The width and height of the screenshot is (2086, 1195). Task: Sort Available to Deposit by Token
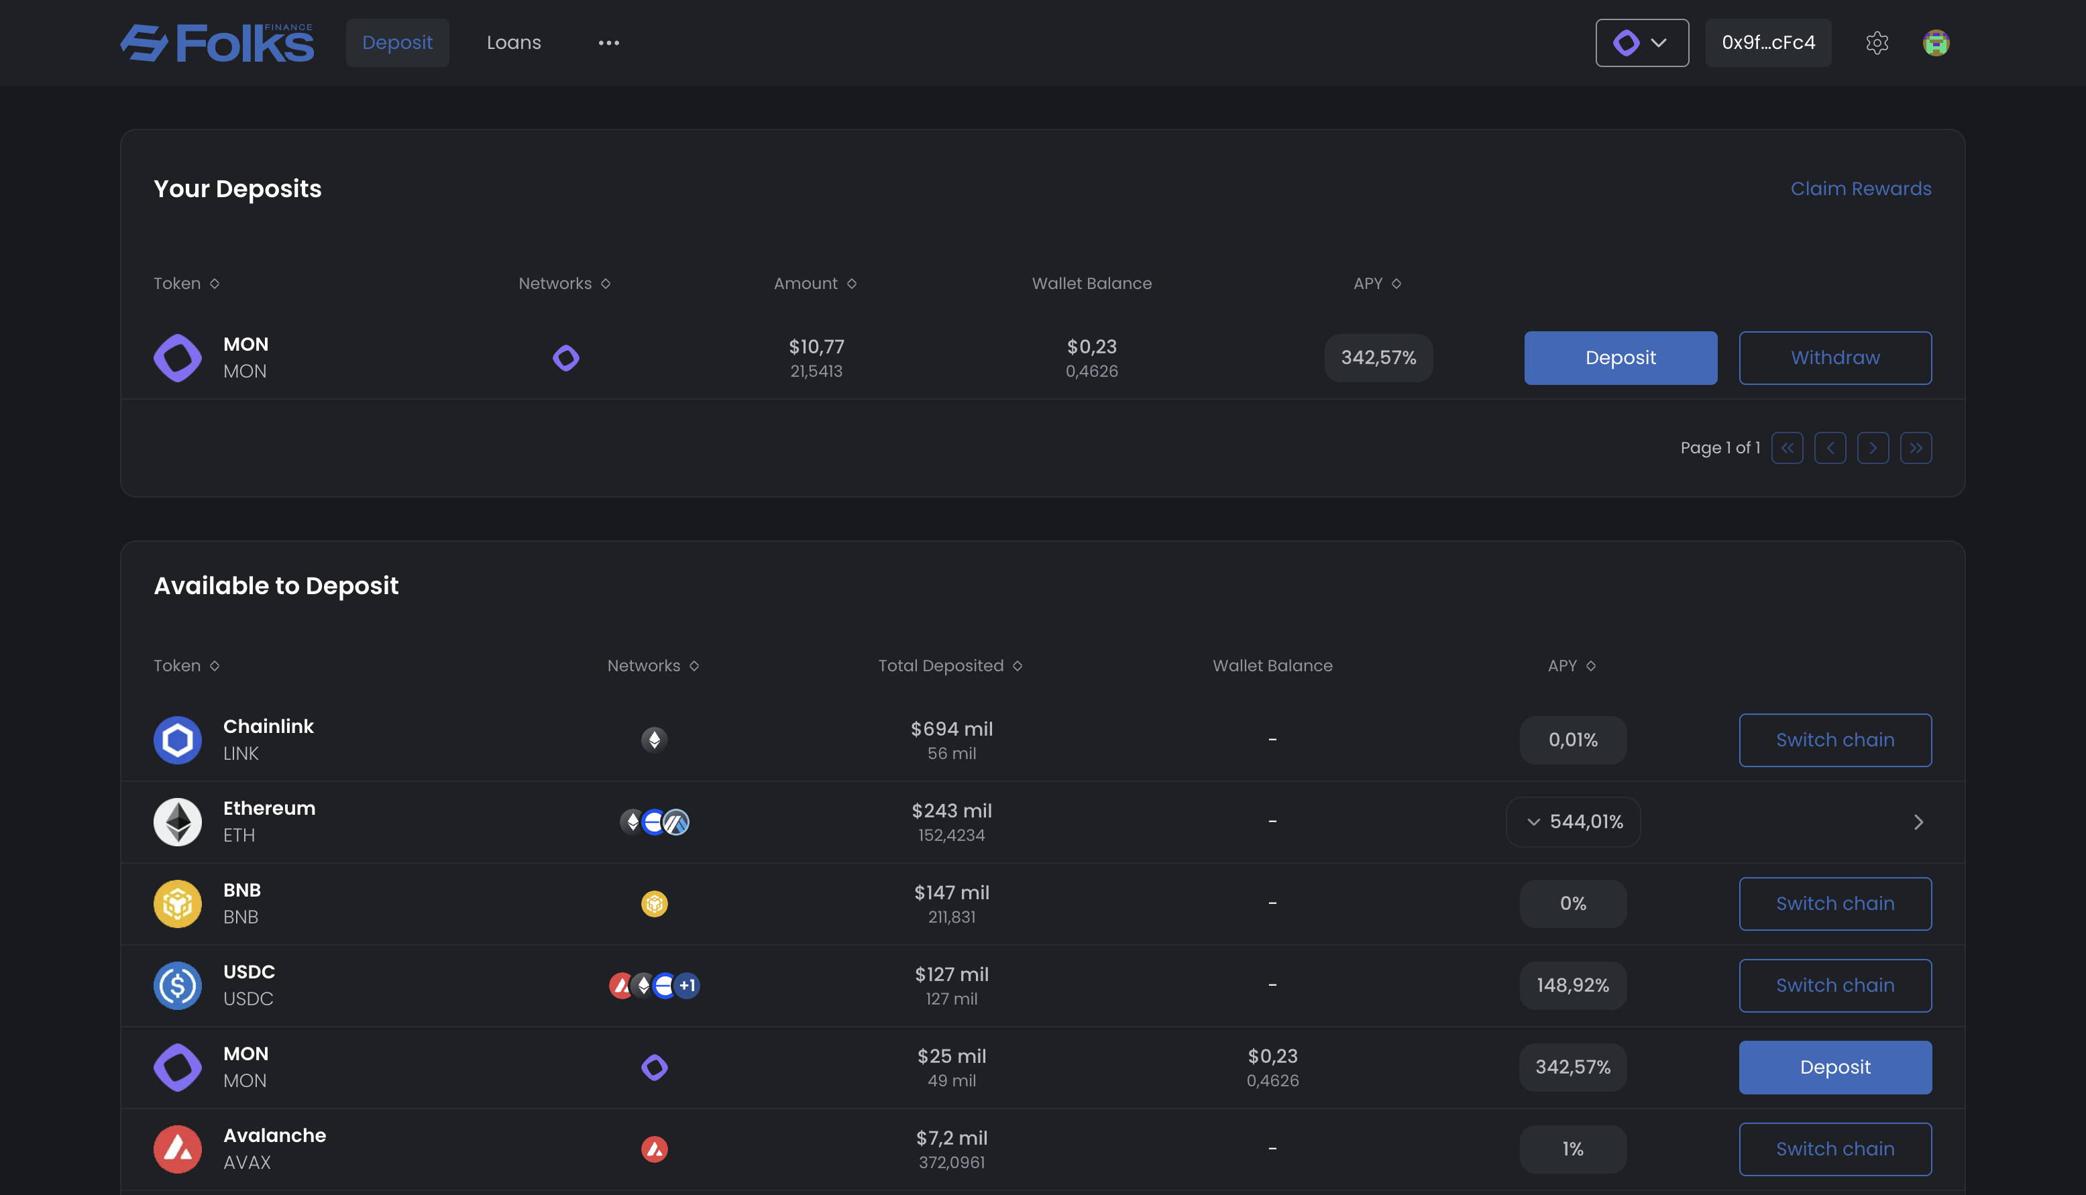186,666
